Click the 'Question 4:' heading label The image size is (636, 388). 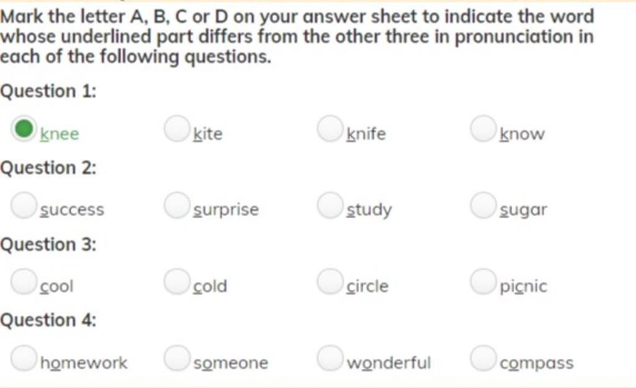tap(48, 320)
